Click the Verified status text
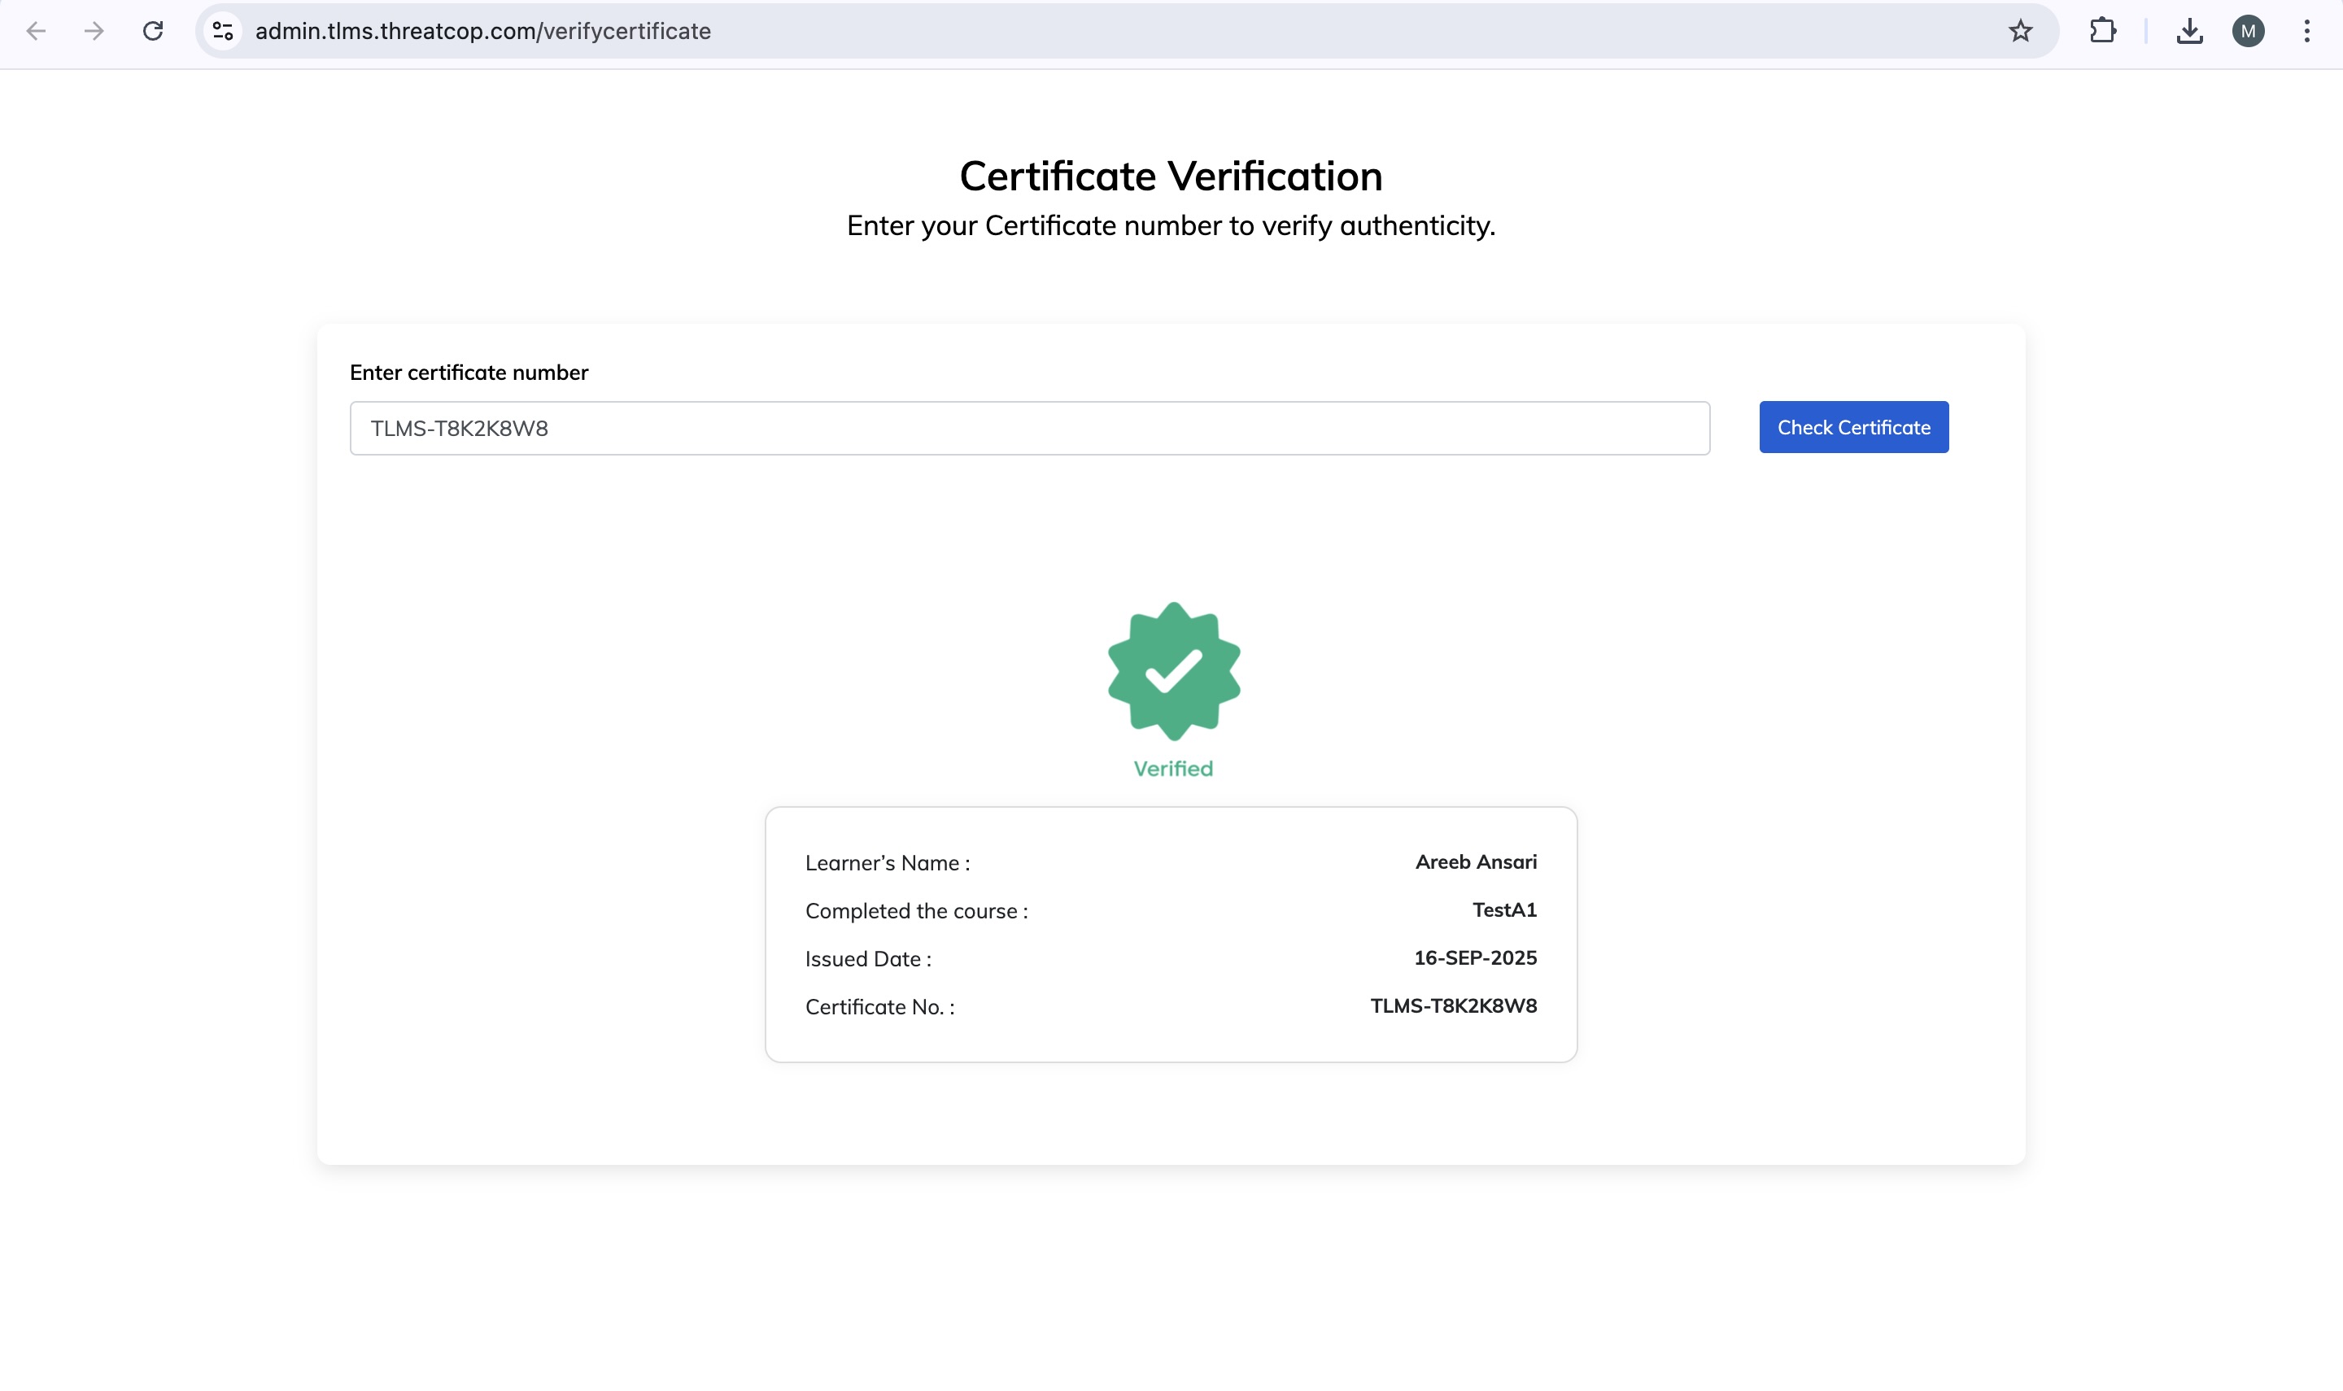 coord(1172,769)
